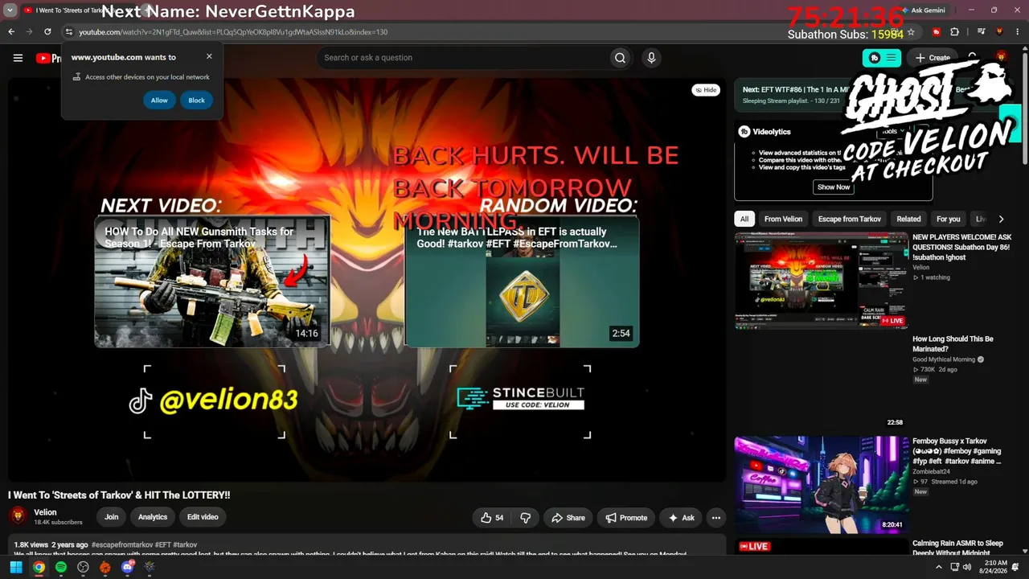Open Chrome from the taskbar

pyautogui.click(x=38, y=568)
